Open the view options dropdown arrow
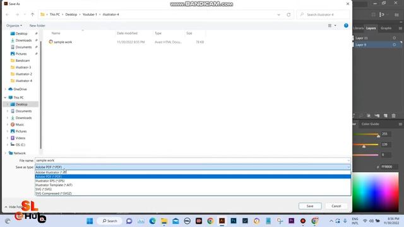Viewport: 404px width, 227px height. (335, 25)
